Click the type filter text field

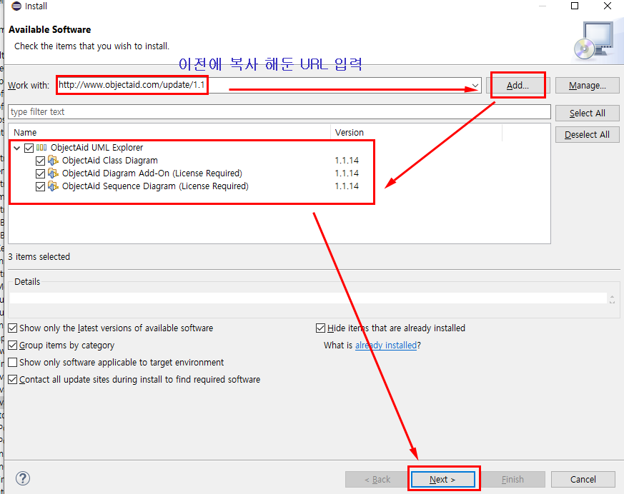coord(279,111)
